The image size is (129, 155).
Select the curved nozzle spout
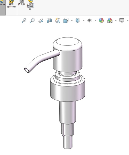(x=42, y=60)
